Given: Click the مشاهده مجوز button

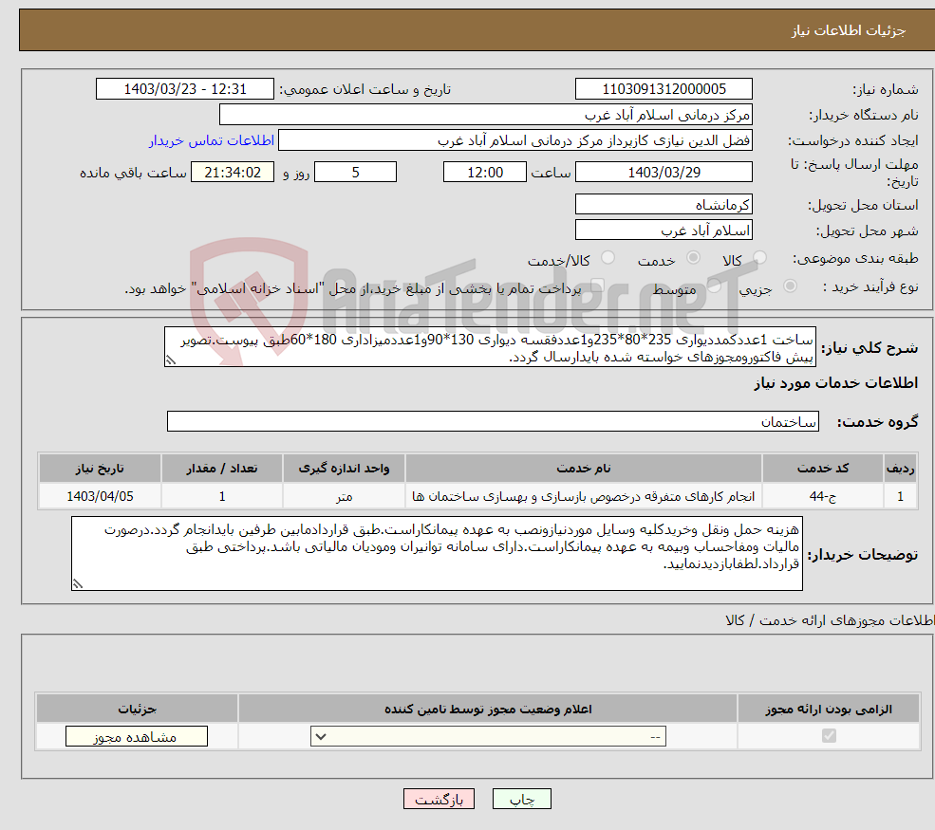Looking at the screenshot, I should (137, 736).
